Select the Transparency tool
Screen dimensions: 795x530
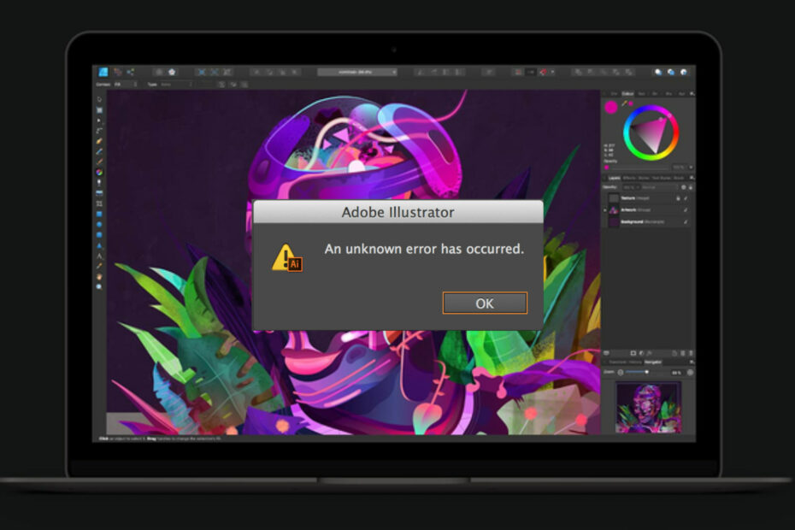pyautogui.click(x=99, y=183)
